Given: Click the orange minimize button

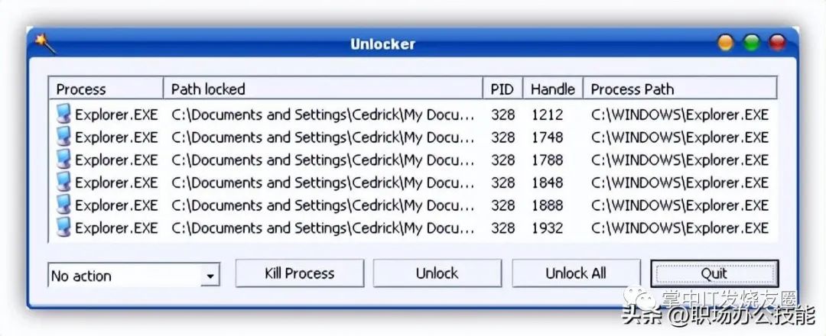Looking at the screenshot, I should (726, 43).
